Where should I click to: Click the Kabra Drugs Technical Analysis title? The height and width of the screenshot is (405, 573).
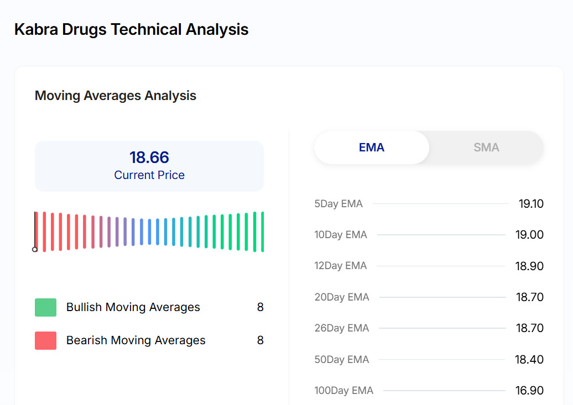click(x=131, y=29)
